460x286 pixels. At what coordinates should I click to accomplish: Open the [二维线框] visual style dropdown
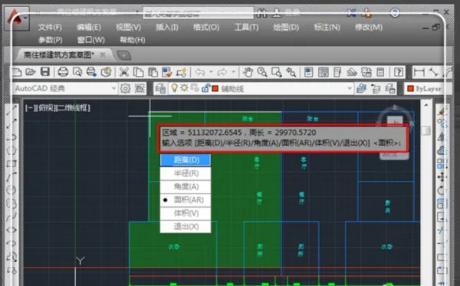coord(74,108)
